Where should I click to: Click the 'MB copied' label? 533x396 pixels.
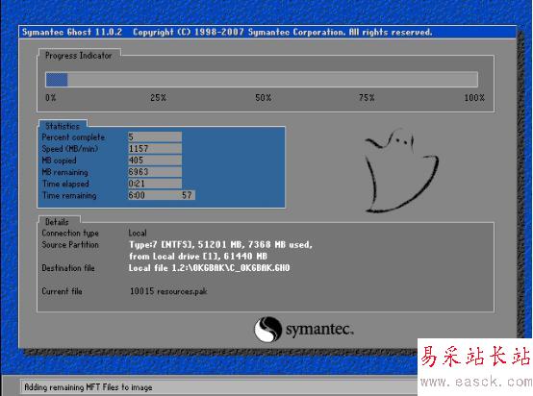[x=59, y=161]
